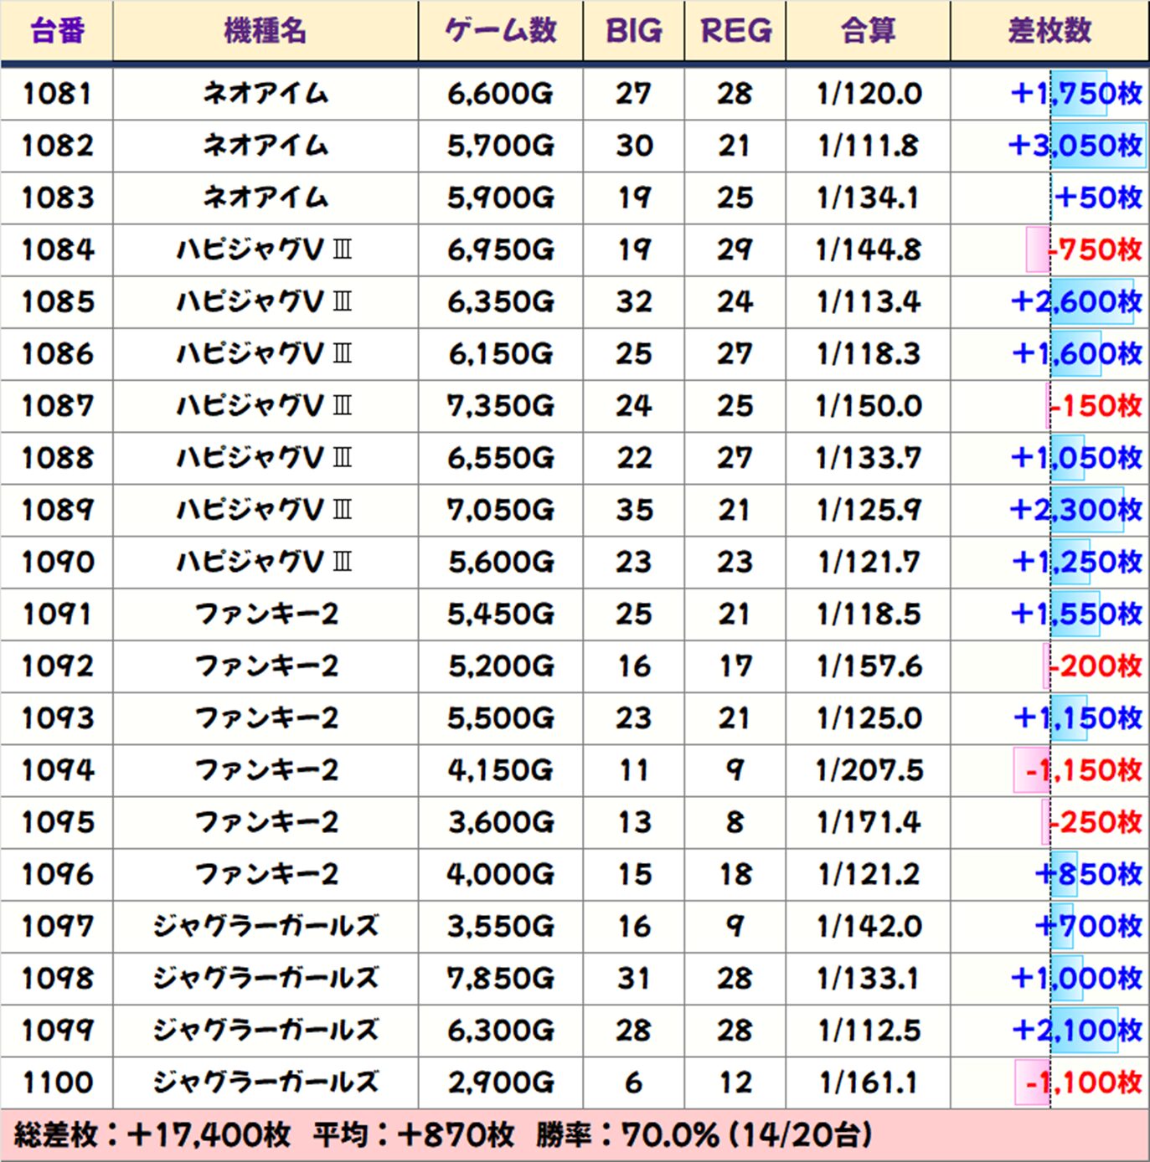The width and height of the screenshot is (1150, 1162).
Task: Click the 差枚数 column header
Action: tap(1049, 31)
